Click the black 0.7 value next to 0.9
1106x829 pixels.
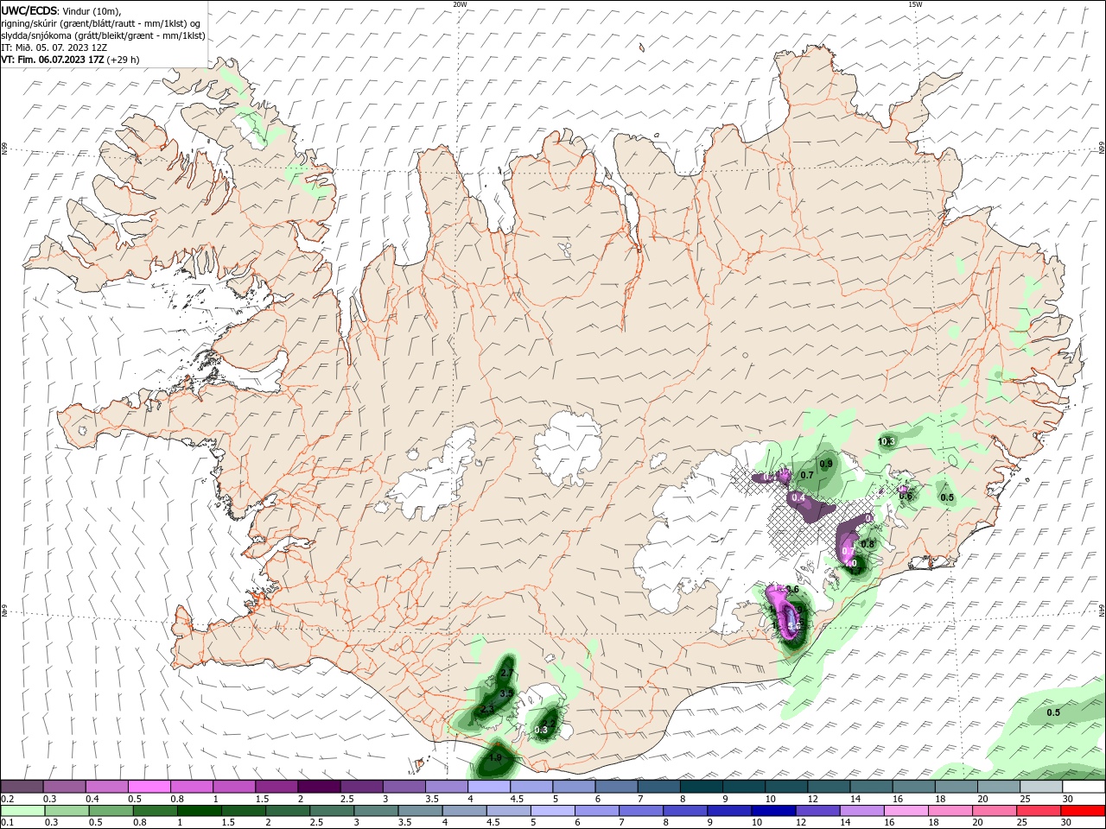click(x=807, y=475)
